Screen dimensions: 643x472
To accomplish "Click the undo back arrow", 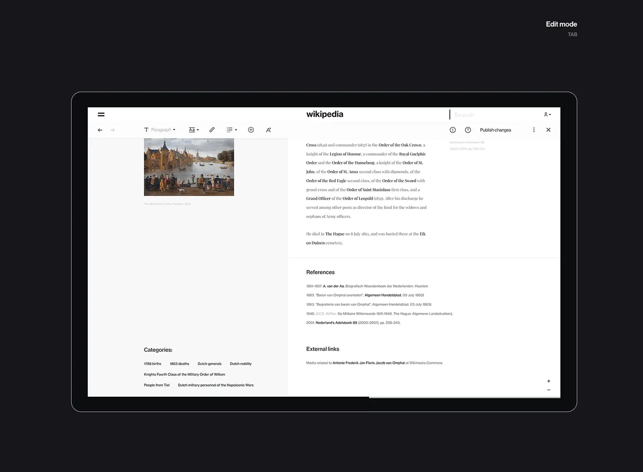I will coord(100,130).
